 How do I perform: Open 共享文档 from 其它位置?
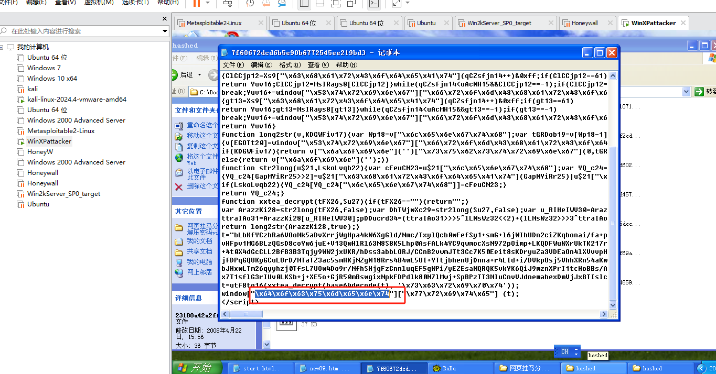tap(199, 251)
